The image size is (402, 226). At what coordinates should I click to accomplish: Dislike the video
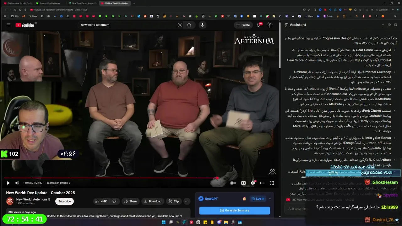114,201
